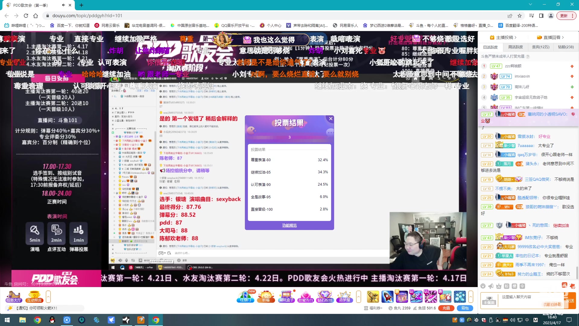Open 网易云音乐 bookmark
Image resolution: width=579 pixels, height=326 pixels.
[107, 26]
